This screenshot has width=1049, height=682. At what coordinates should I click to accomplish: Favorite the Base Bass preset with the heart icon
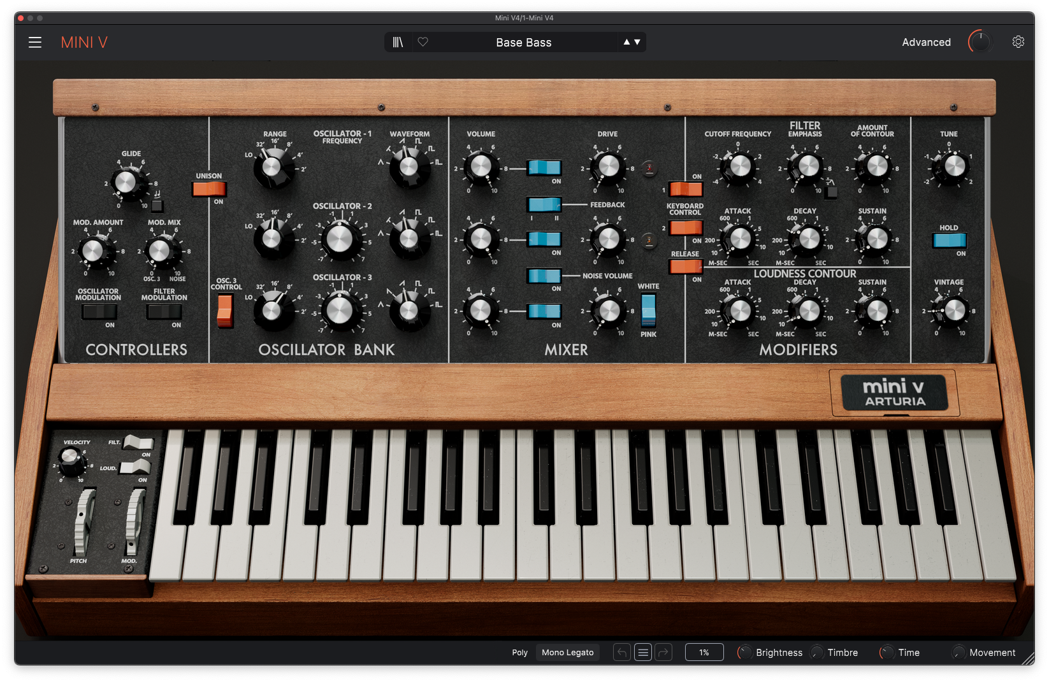click(x=423, y=42)
